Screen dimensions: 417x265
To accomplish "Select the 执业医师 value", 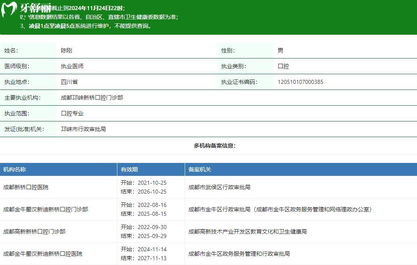I will pos(72,66).
